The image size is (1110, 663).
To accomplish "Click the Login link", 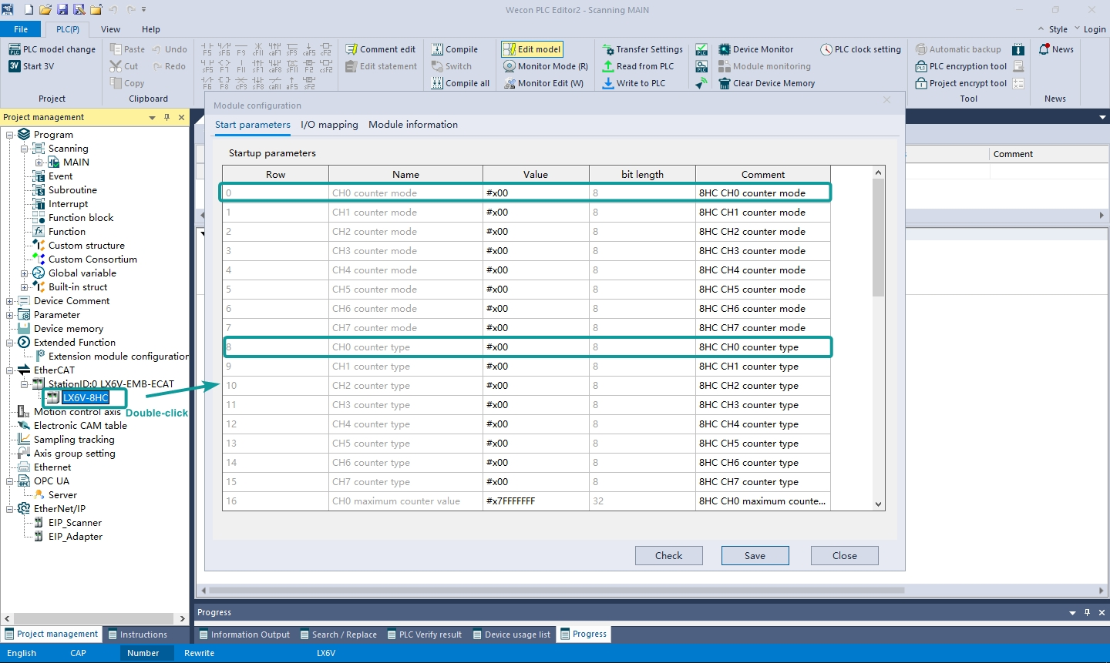I will pyautogui.click(x=1095, y=29).
